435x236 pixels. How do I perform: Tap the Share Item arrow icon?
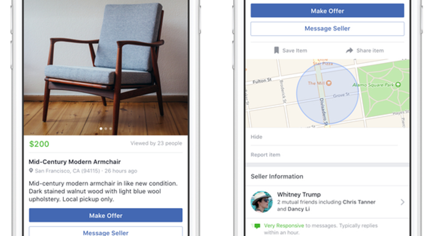349,50
